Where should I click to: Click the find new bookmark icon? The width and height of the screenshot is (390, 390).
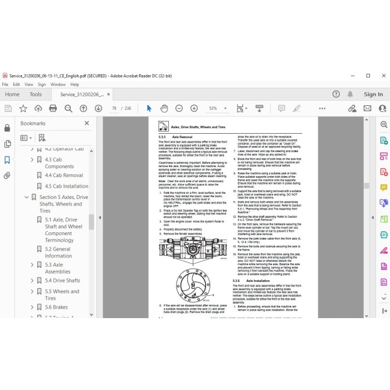42,138
